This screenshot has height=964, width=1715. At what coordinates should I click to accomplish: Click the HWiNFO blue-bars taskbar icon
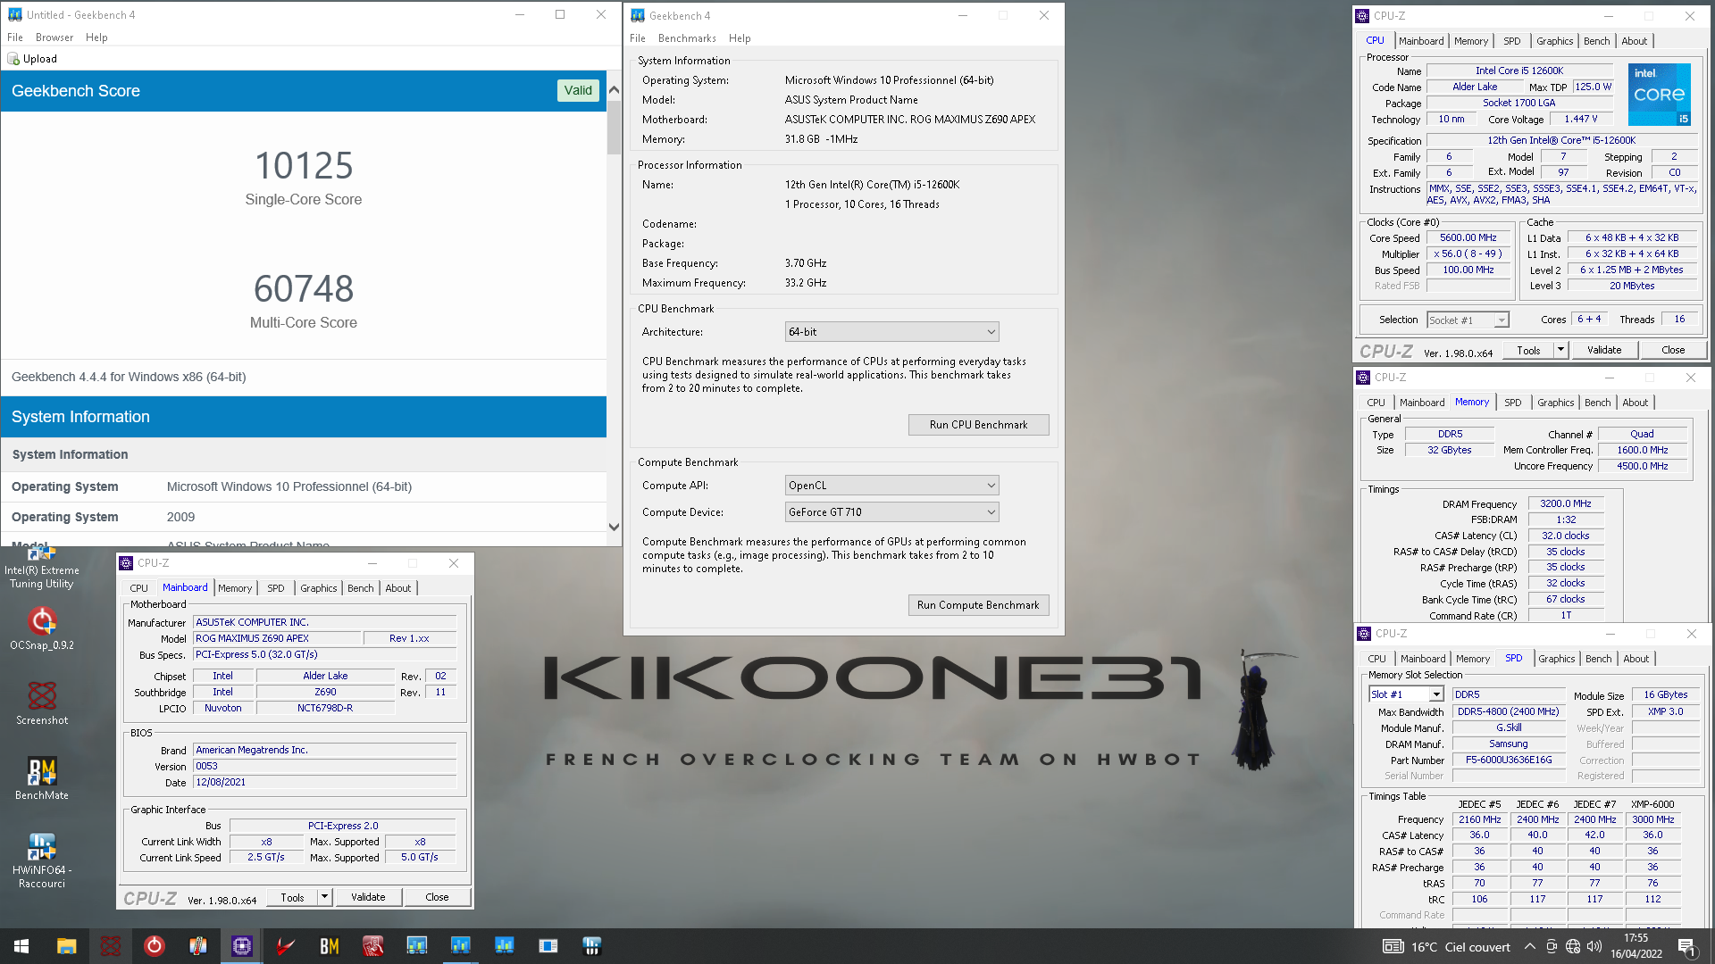click(591, 946)
